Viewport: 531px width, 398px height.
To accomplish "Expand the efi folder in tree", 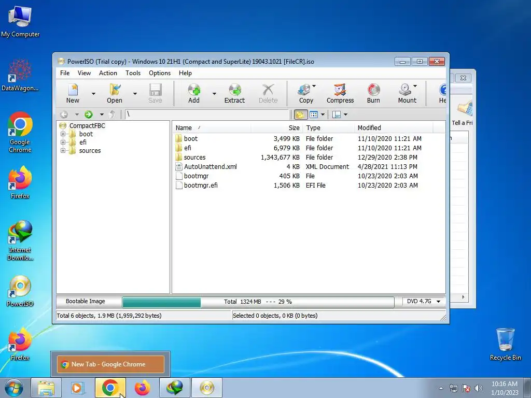I will (63, 142).
